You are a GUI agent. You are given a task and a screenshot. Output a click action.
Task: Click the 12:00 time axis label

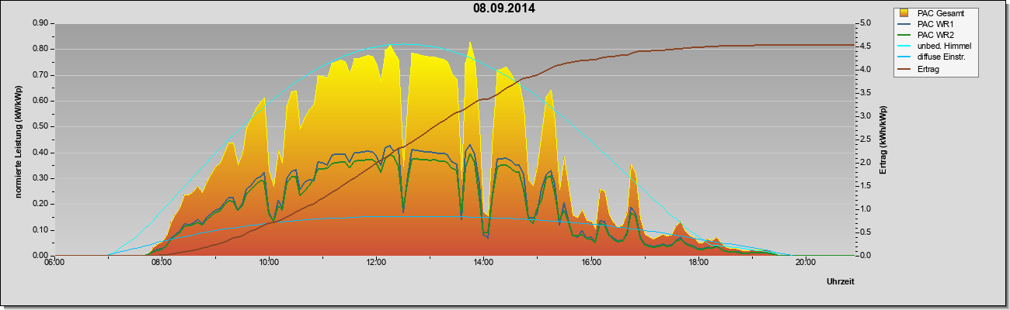coord(376,262)
